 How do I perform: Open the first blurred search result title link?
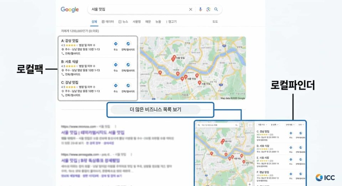pos(93,132)
